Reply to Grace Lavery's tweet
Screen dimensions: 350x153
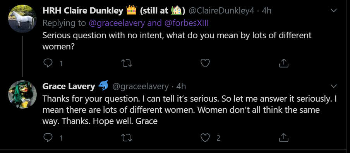pyautogui.click(x=48, y=138)
